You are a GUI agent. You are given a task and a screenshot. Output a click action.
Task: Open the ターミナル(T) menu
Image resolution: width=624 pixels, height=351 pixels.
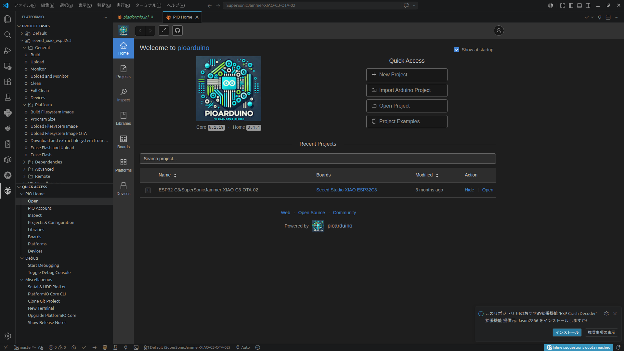148,6
